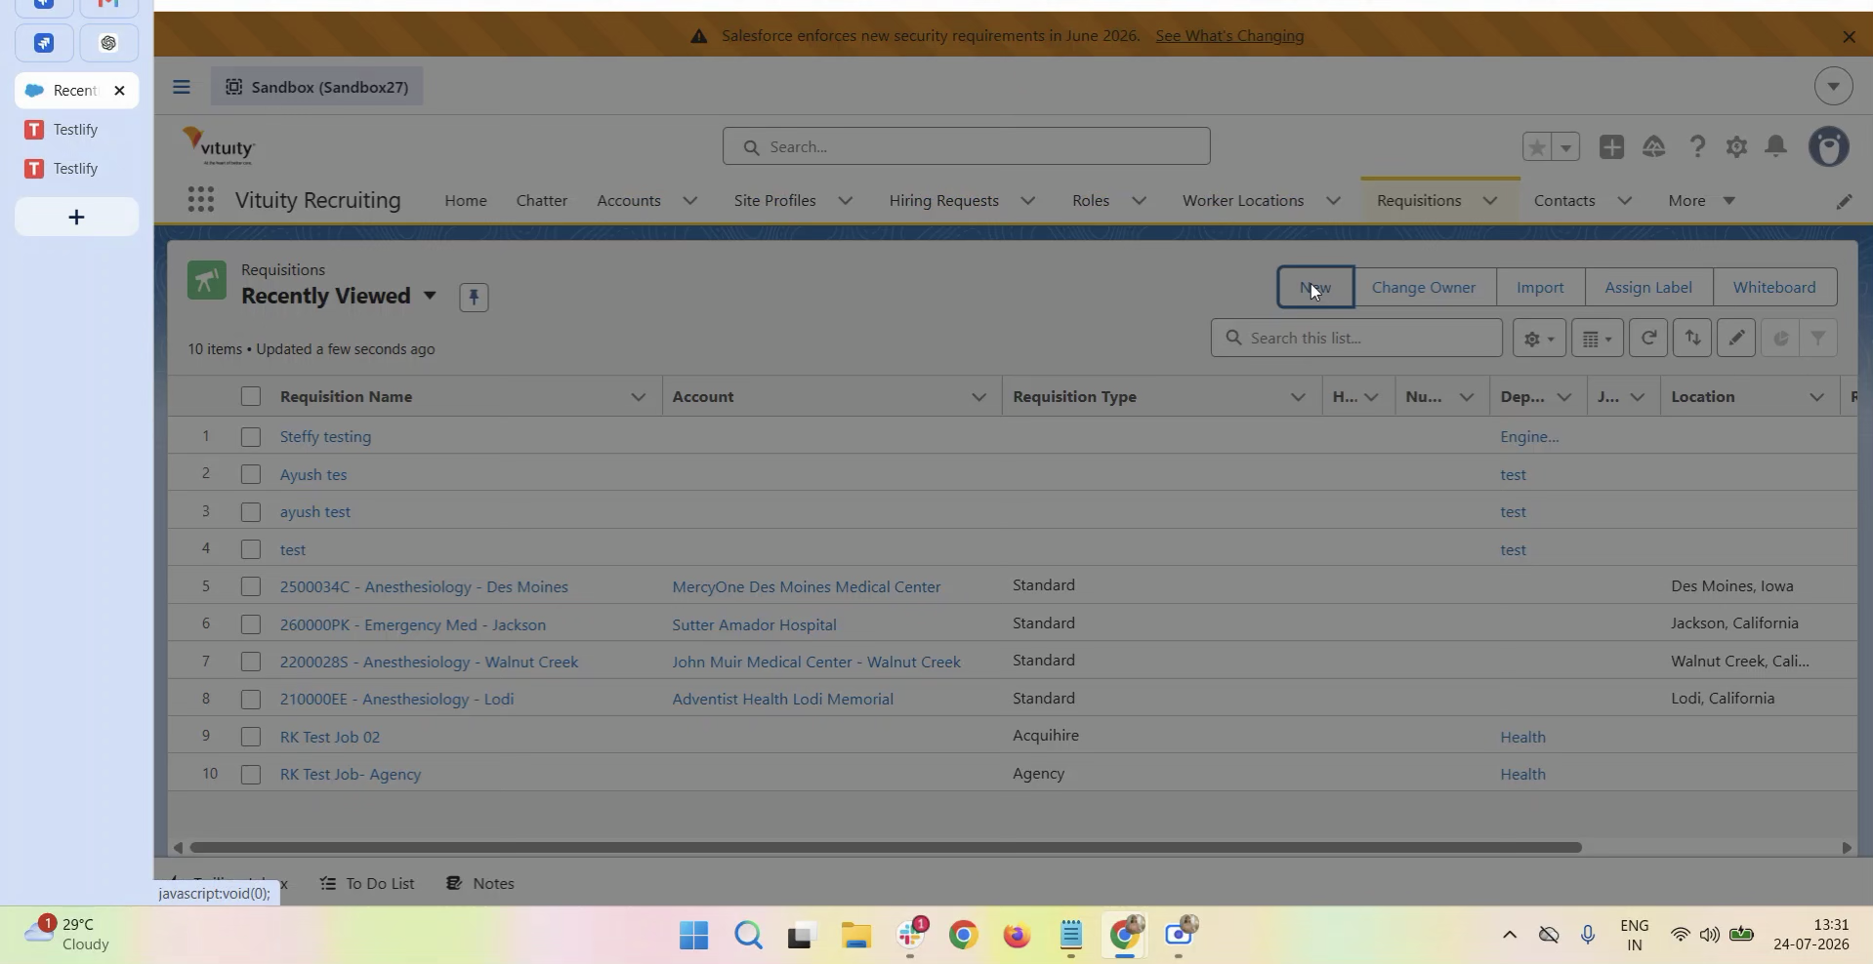Click the Search this list field
This screenshot has height=964, width=1873.
(x=1356, y=338)
